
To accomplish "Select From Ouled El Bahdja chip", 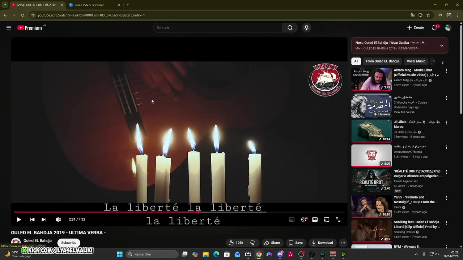I will coord(382,61).
